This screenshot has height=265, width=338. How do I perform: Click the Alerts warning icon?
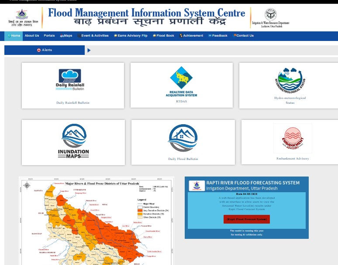(39, 50)
